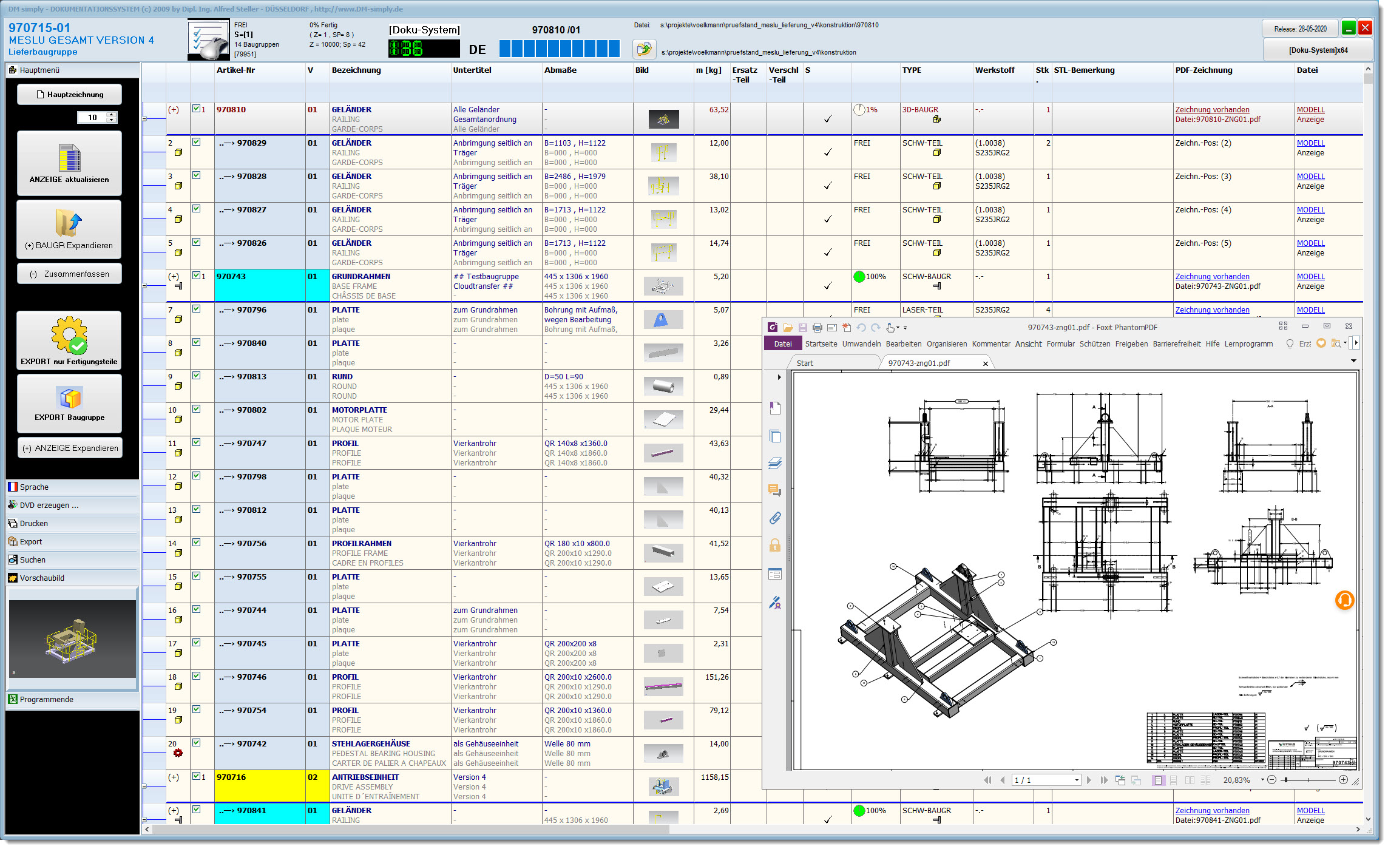The image size is (1388, 849).
Task: Open Foxit security lock panel
Action: click(x=775, y=546)
